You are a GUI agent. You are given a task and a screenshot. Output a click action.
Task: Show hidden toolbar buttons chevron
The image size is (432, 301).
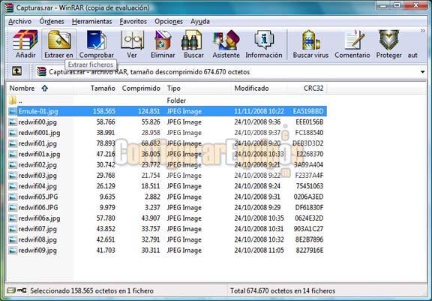(423, 31)
